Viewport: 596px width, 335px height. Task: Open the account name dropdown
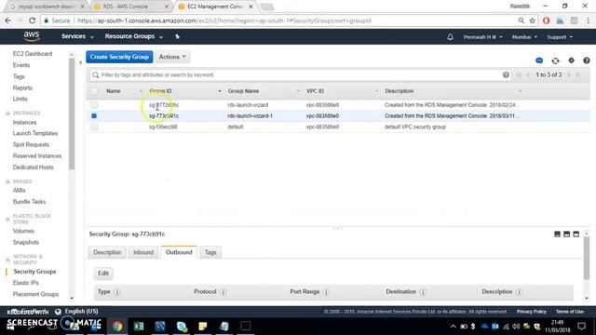[482, 37]
